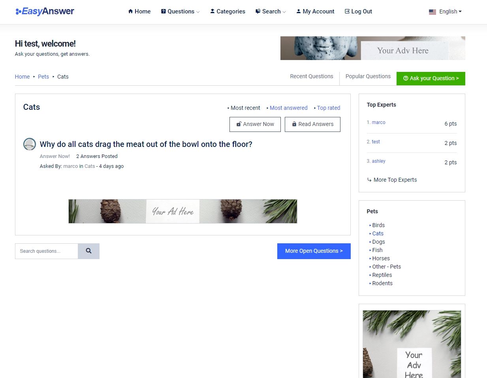Expand the Questions dropdown menu
This screenshot has width=487, height=378.
[x=180, y=11]
